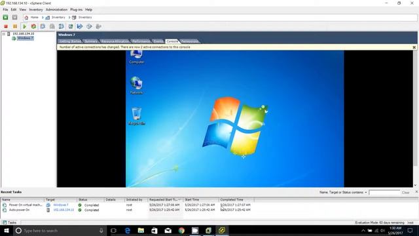419x236 pixels.
Task: Open the Inventory menu
Action: (36, 10)
